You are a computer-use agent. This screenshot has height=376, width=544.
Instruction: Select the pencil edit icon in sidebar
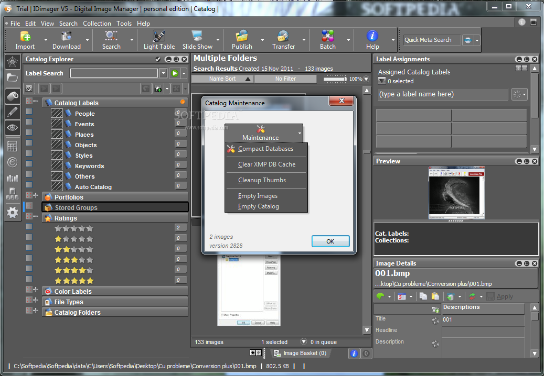(x=13, y=112)
